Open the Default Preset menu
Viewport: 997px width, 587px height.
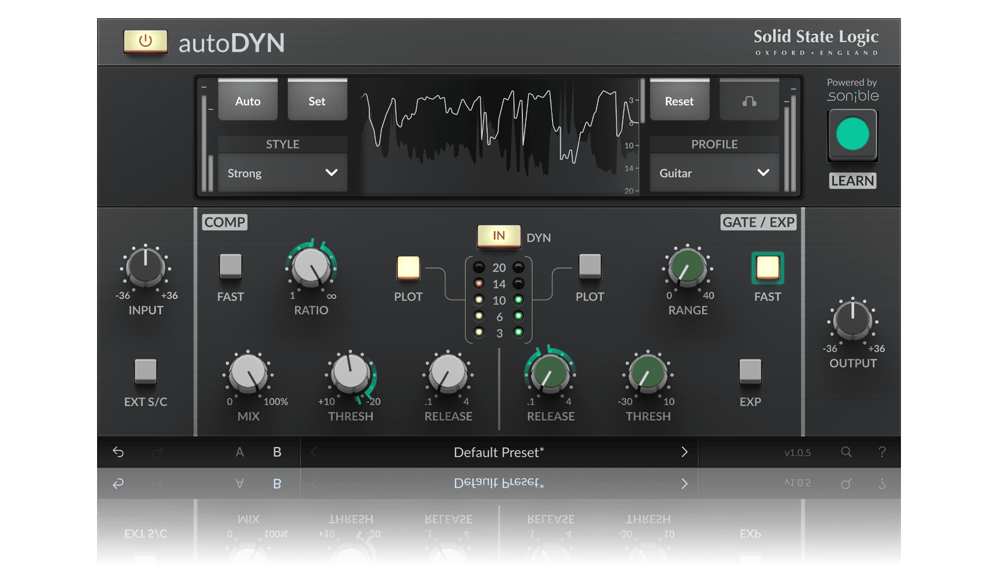498,452
